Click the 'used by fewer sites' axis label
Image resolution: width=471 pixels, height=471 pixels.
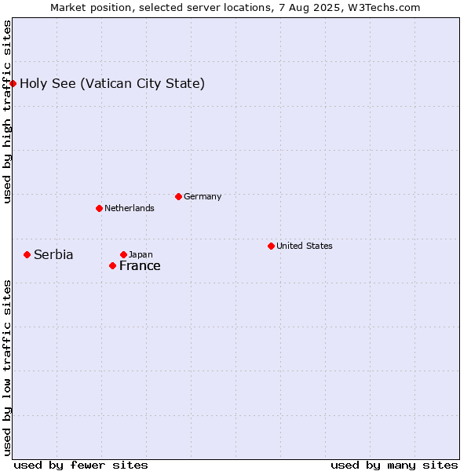click(81, 466)
